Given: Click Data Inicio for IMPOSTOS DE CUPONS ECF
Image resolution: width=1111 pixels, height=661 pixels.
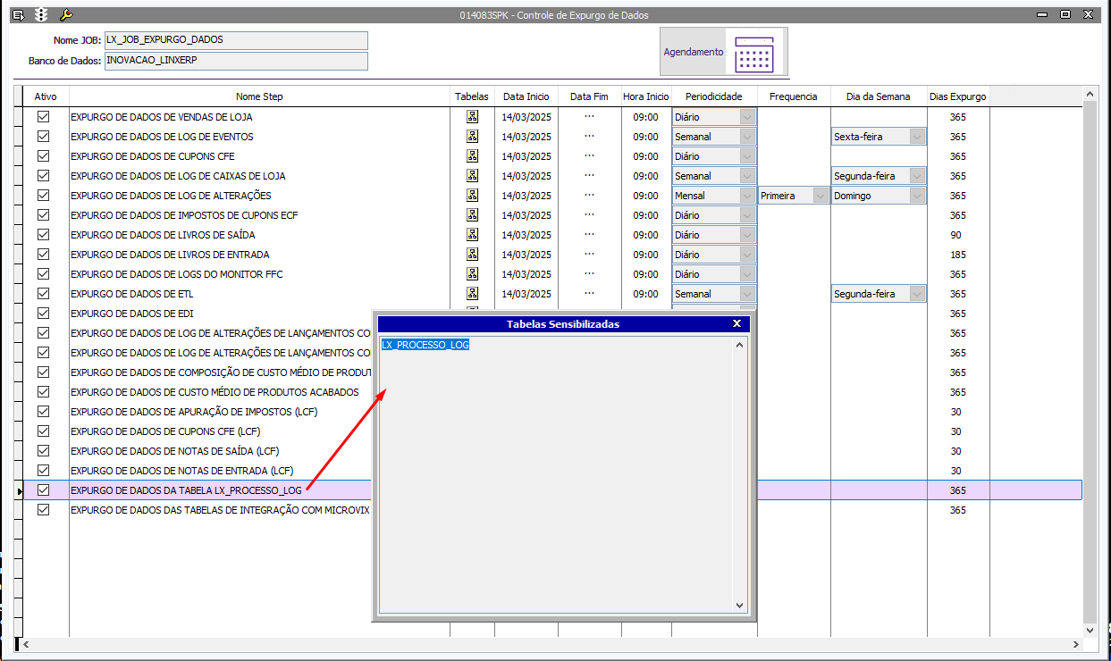Looking at the screenshot, I should [x=526, y=215].
